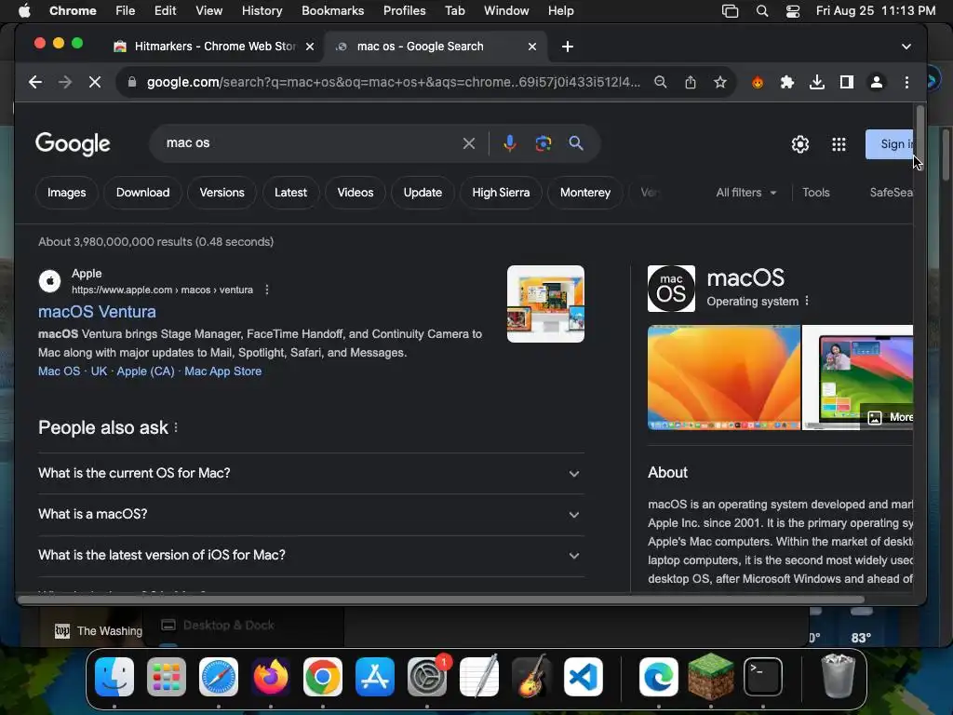This screenshot has width=953, height=715.
Task: Open the All filters dropdown
Action: tap(745, 193)
